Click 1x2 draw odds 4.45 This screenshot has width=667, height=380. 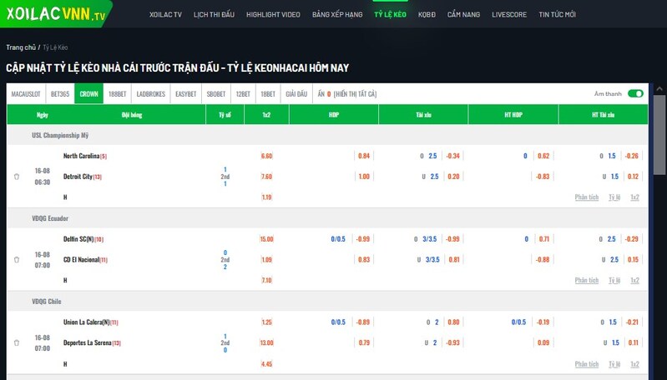point(266,364)
